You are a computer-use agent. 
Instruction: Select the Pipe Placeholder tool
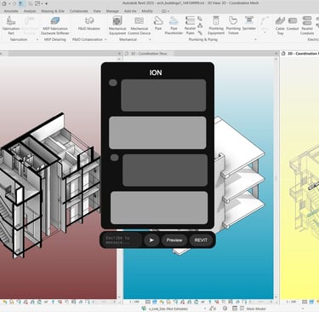174,26
